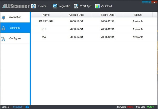Click the VX Cloud icon

click(x=97, y=6)
